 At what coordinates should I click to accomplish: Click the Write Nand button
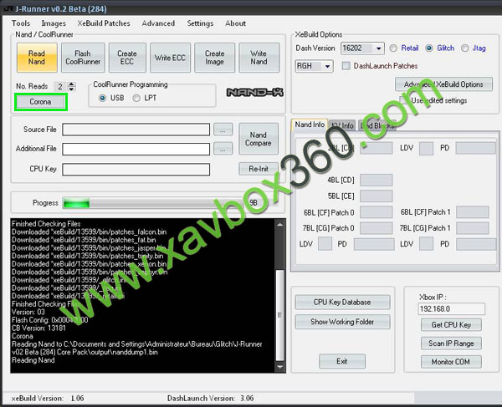click(x=259, y=58)
